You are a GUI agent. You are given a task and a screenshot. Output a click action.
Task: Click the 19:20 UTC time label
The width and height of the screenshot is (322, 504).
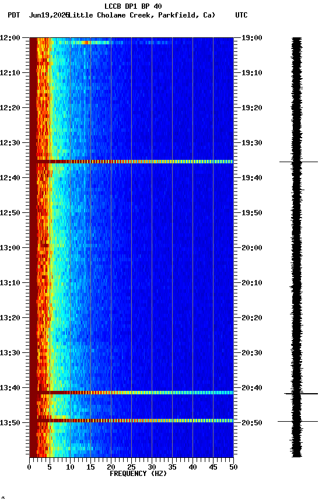[252, 108]
